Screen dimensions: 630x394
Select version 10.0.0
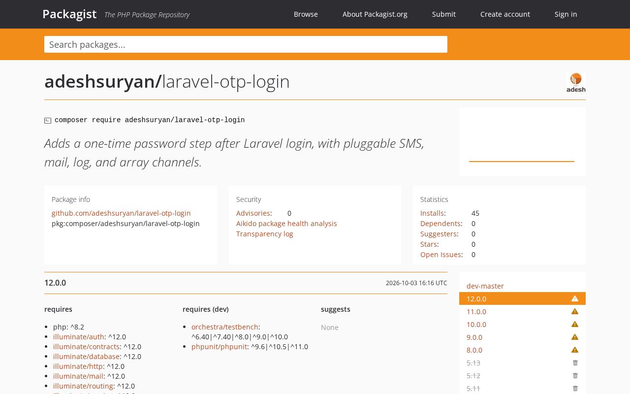(x=476, y=325)
